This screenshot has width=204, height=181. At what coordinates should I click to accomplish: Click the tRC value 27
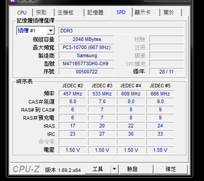[x=102, y=134]
